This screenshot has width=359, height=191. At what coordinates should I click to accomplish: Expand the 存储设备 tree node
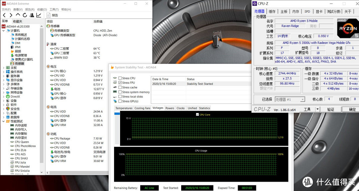point(3,88)
